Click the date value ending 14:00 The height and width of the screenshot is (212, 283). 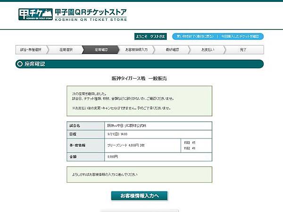pyautogui.click(x=117, y=134)
